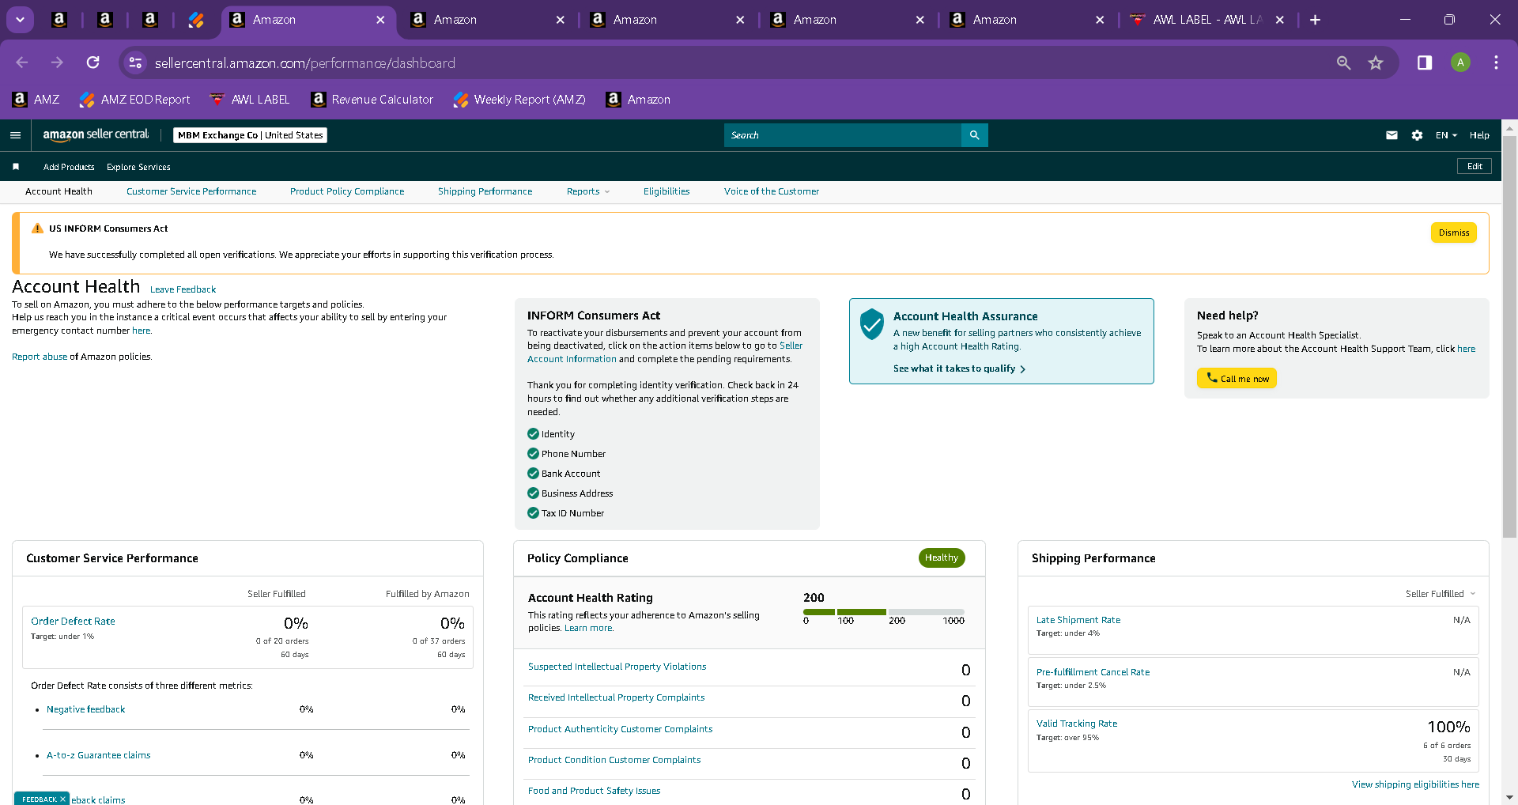Viewport: 1518px width, 805px height.
Task: Open the Negative feedback link
Action: tap(85, 709)
